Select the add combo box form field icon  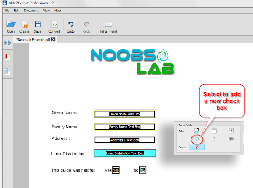(214, 131)
